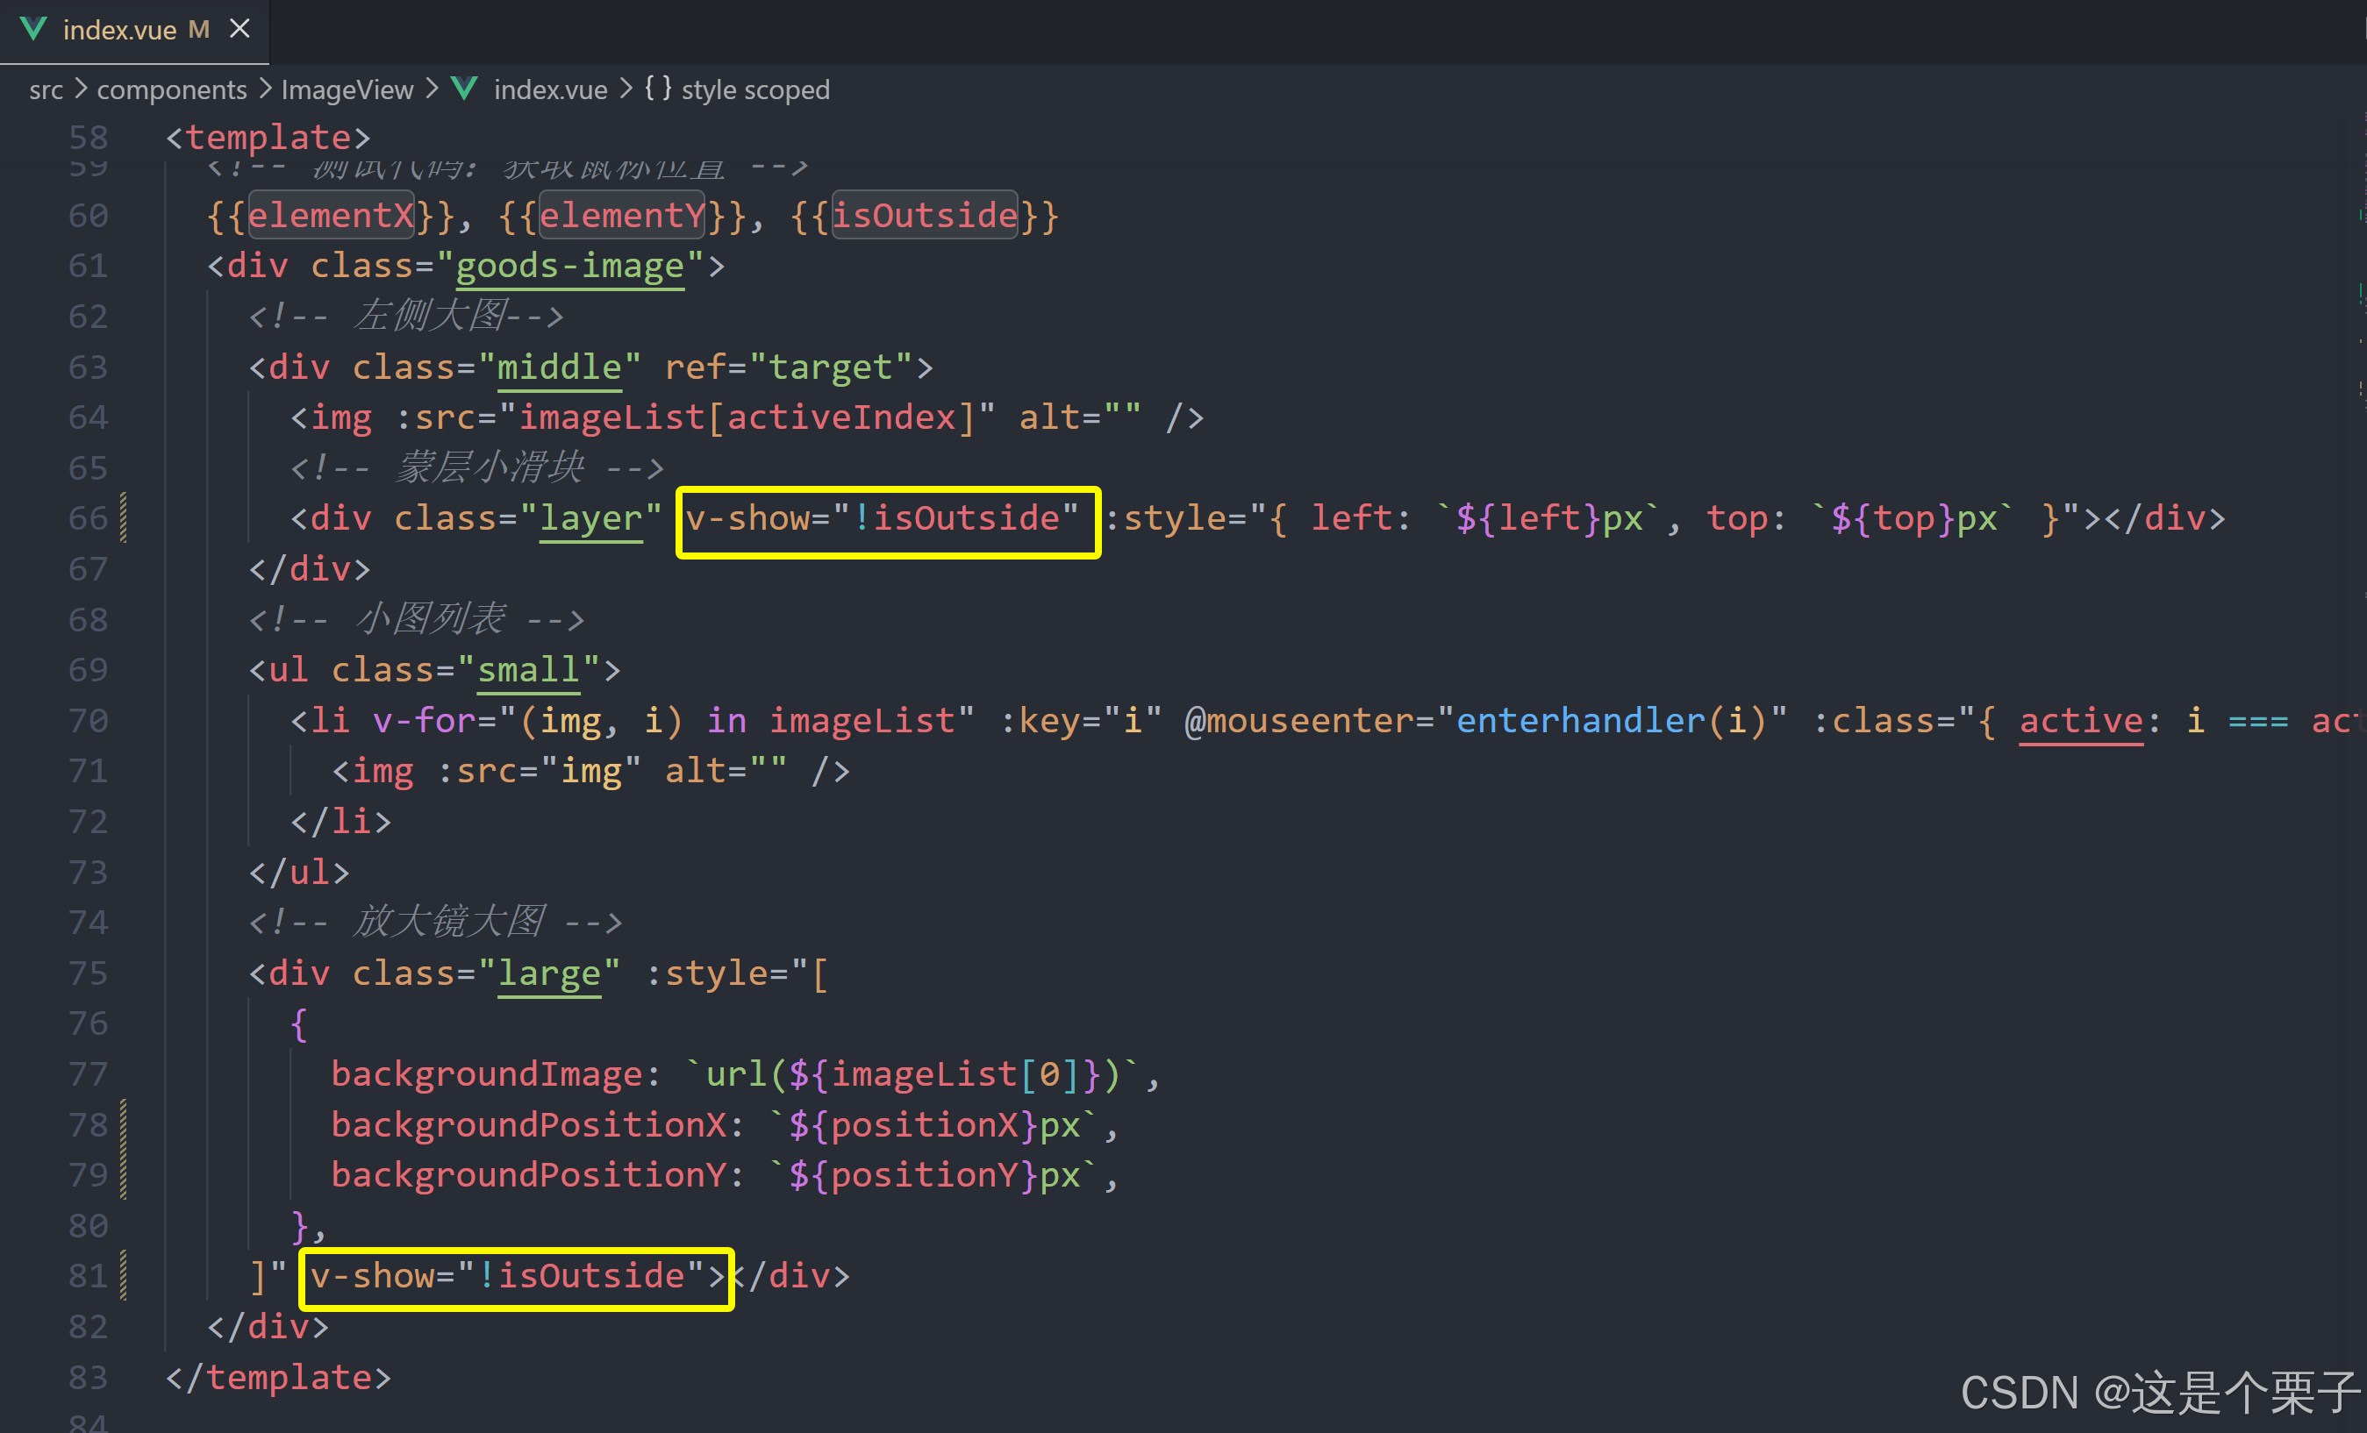Click the goods-image class name link

(569, 266)
